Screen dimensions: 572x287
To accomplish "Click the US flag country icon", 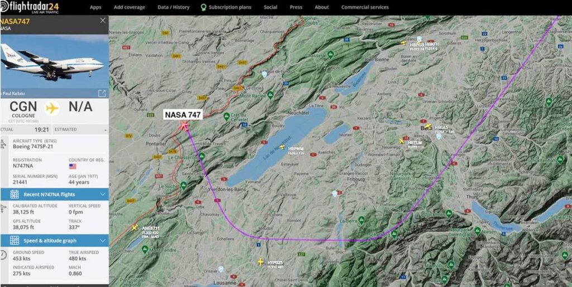I will (73, 166).
